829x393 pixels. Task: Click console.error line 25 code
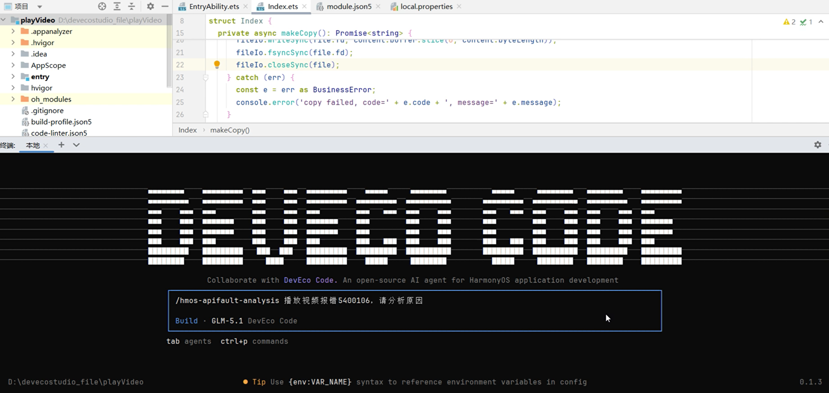tap(398, 103)
